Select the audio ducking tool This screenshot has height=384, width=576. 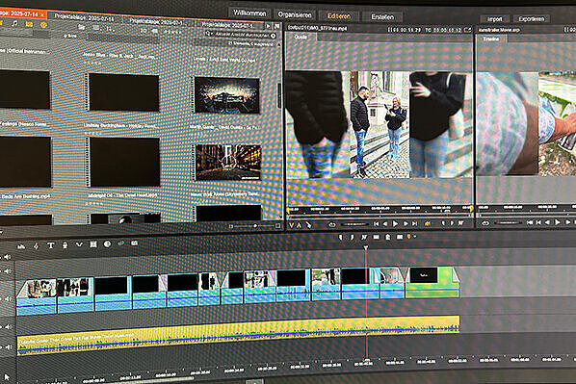pyautogui.click(x=79, y=244)
